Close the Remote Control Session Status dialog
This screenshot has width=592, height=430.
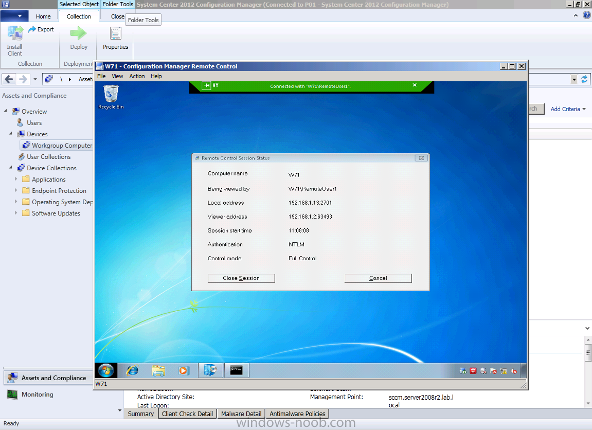421,158
